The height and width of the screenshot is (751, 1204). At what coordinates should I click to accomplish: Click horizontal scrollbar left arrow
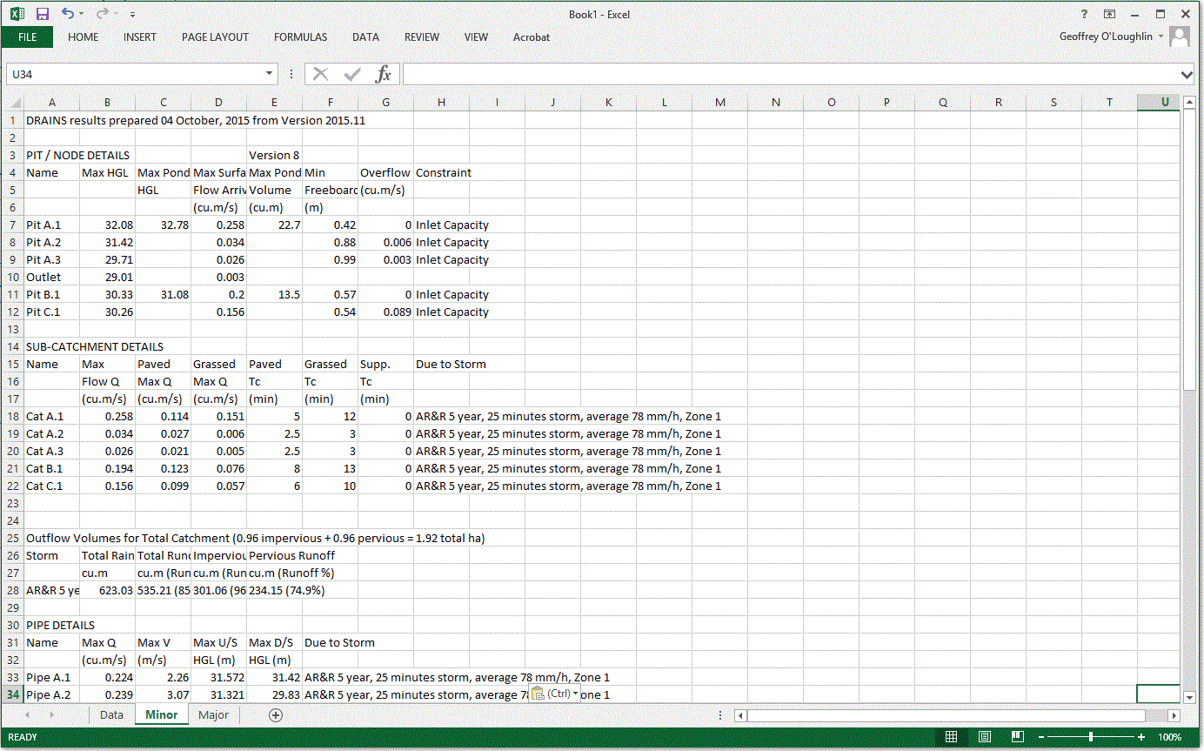click(x=740, y=715)
